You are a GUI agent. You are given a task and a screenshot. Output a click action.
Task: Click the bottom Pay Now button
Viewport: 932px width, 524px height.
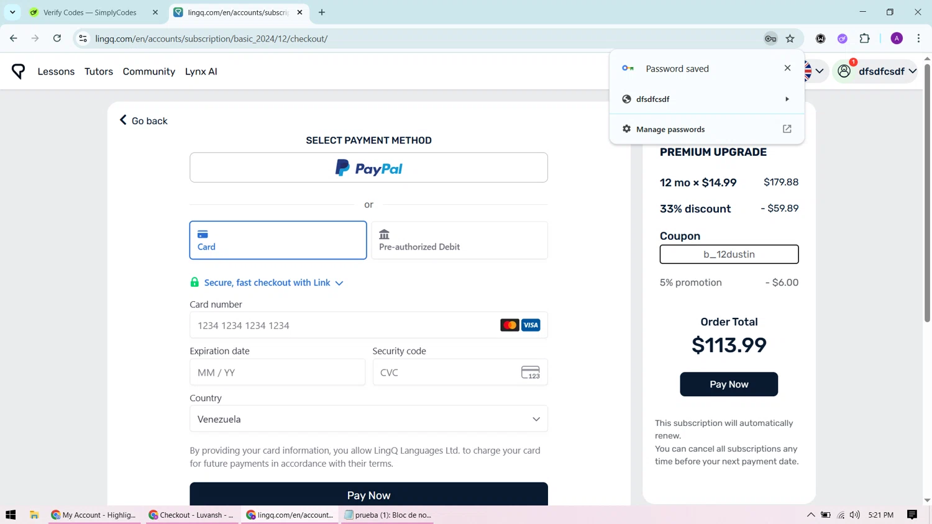368,495
